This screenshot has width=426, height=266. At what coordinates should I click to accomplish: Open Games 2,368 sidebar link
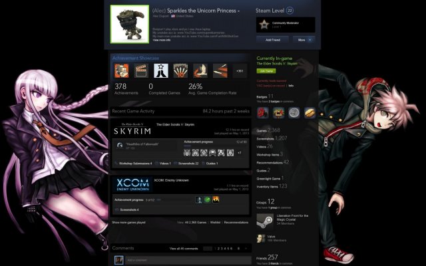coord(268,130)
